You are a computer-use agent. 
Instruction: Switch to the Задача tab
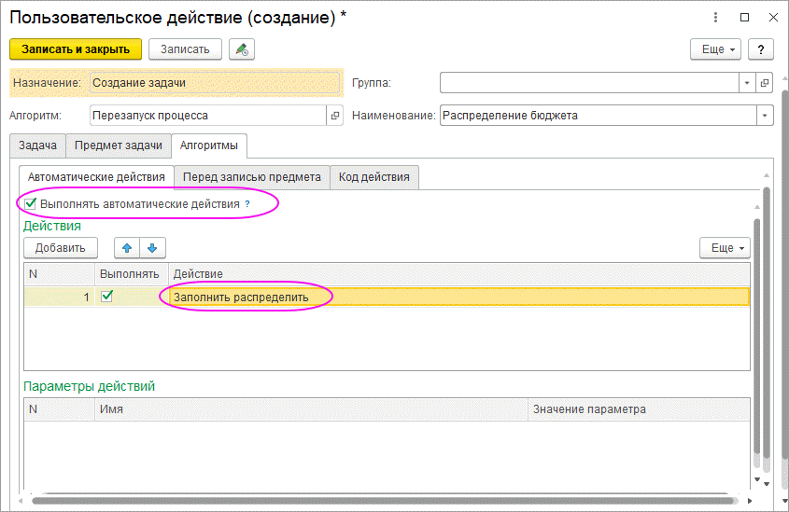click(x=37, y=145)
